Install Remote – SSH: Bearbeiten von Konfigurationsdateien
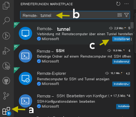This screenshot has width=136, height=117. pos(123,106)
